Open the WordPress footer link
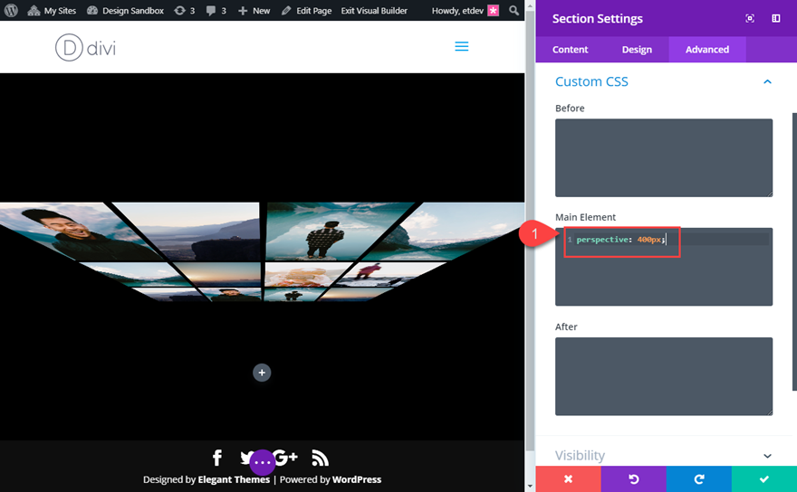This screenshot has width=797, height=492. click(x=357, y=479)
